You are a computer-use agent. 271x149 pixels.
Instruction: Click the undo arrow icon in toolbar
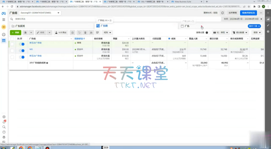(79, 32)
